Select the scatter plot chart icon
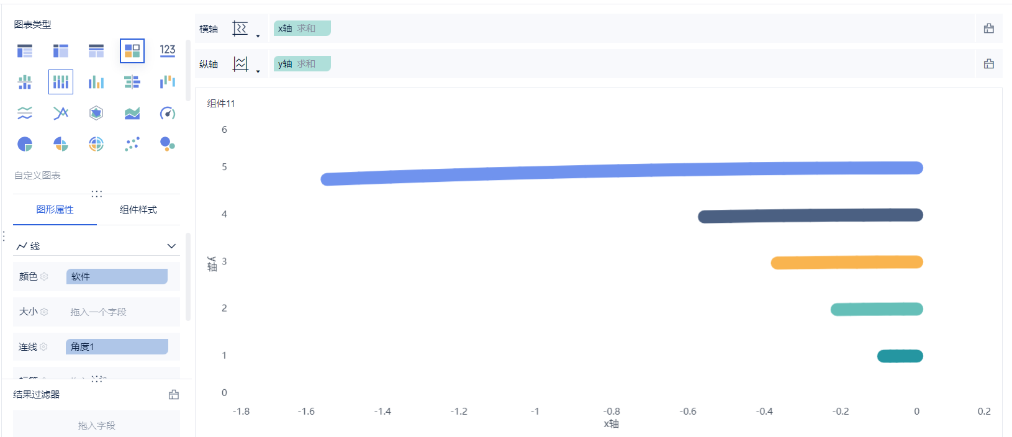The width and height of the screenshot is (1012, 437). (x=132, y=144)
